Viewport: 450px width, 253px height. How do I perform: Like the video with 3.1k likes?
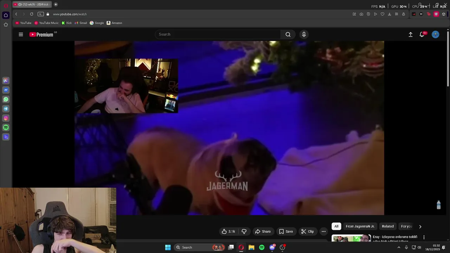coord(228,231)
